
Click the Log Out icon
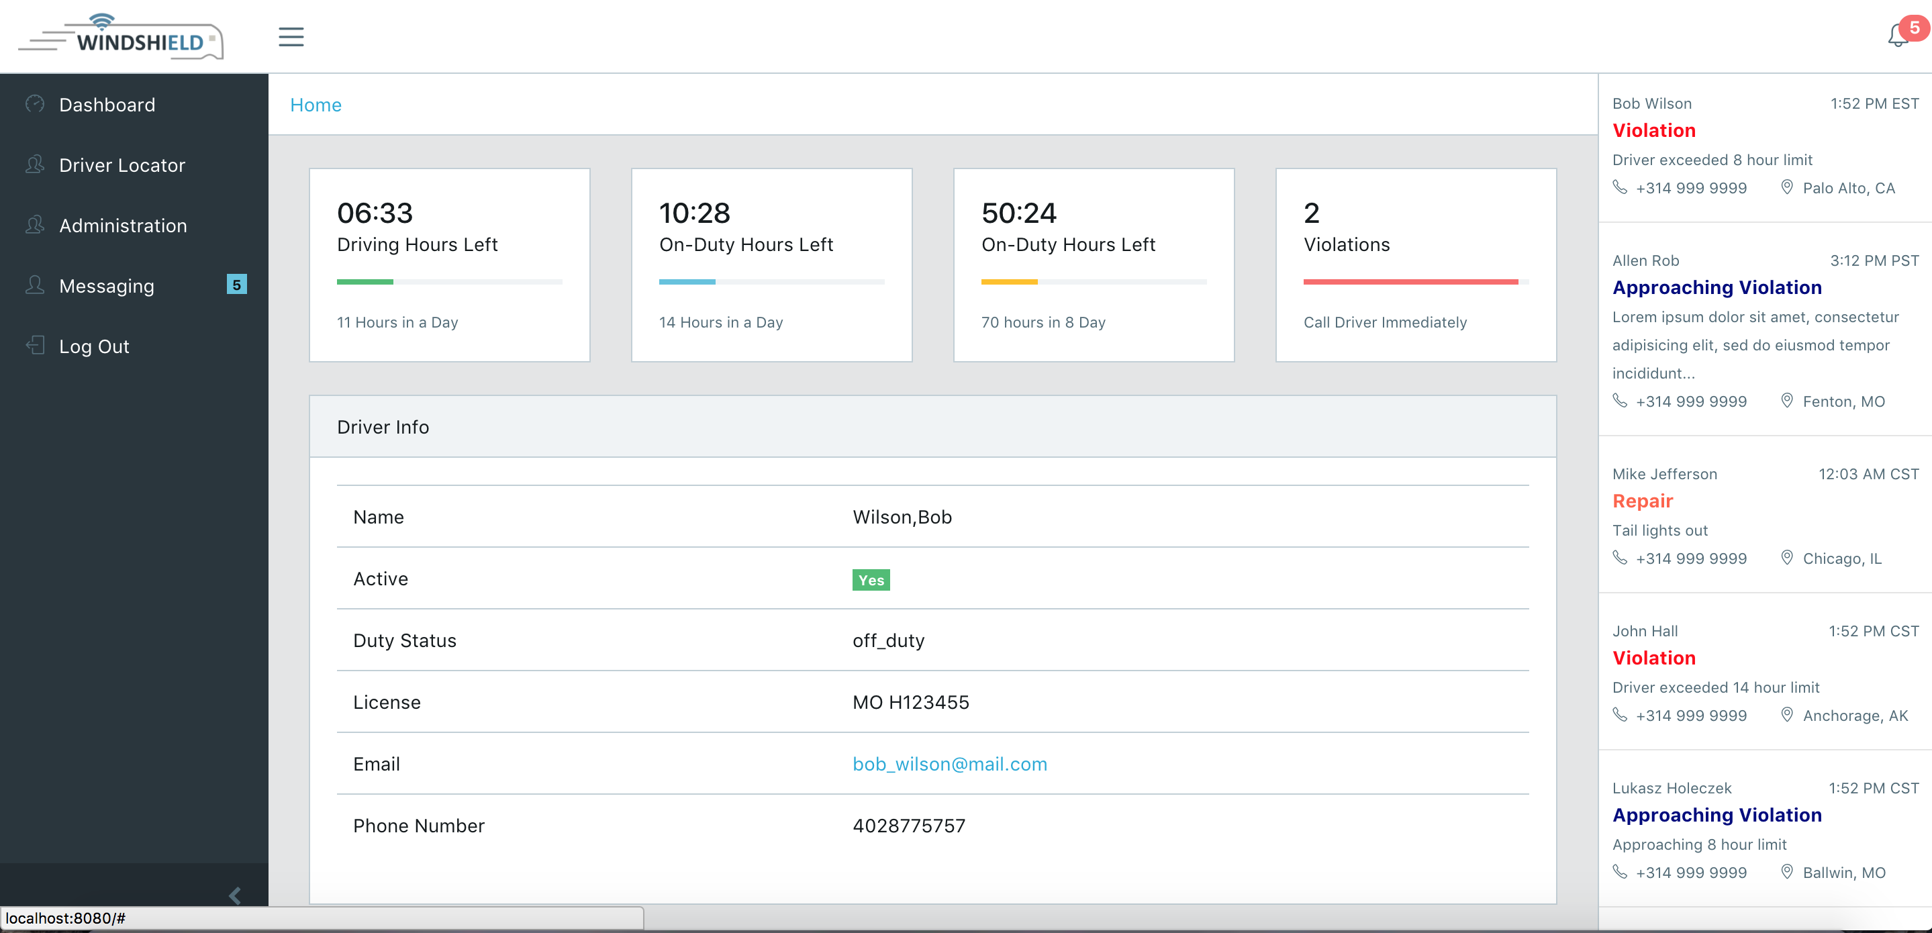click(34, 345)
